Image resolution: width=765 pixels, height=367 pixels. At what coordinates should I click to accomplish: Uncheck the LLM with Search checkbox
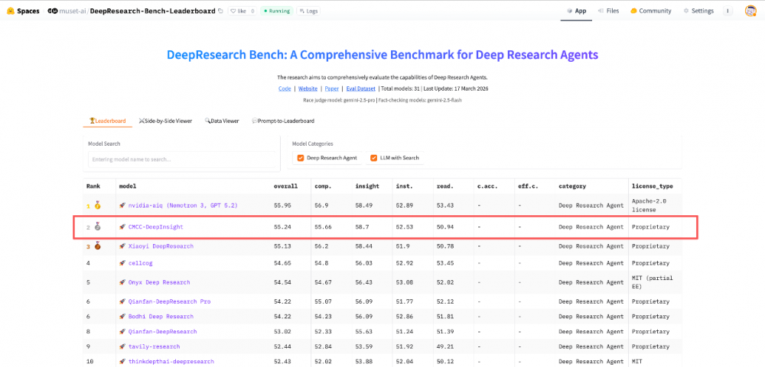(374, 158)
